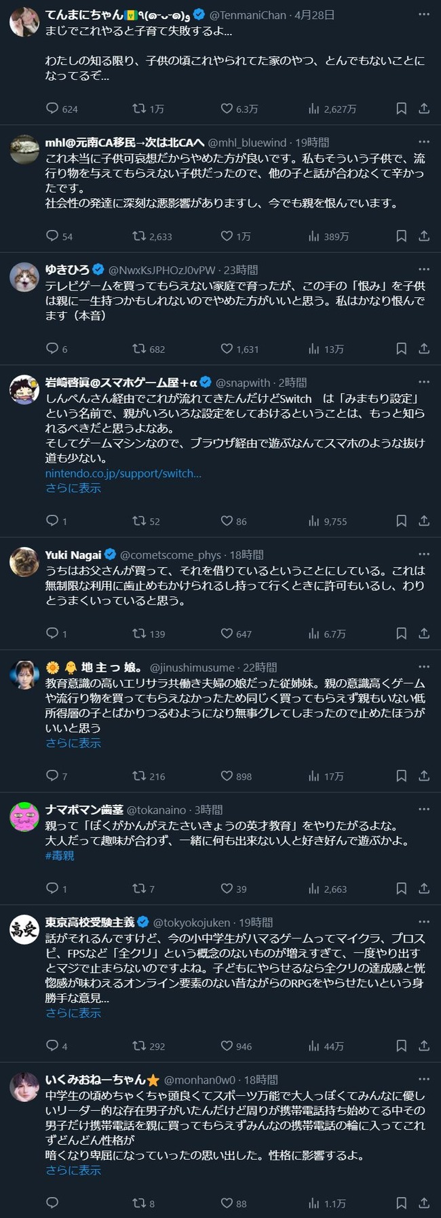Share ナマポマン歯茎's tweet
Viewport: 441px width, 1218px height.
point(423,888)
